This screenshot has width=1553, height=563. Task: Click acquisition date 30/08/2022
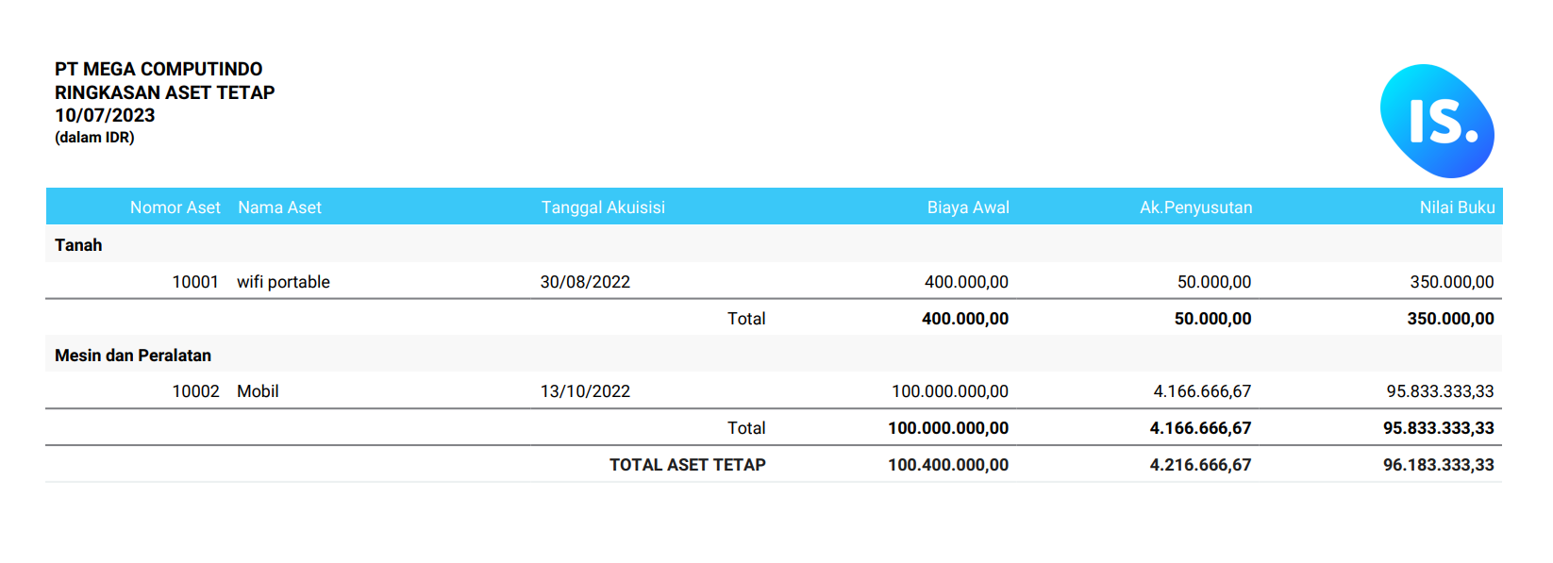(585, 282)
